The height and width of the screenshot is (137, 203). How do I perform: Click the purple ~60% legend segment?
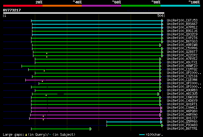pyautogui.click(x=101, y=6)
